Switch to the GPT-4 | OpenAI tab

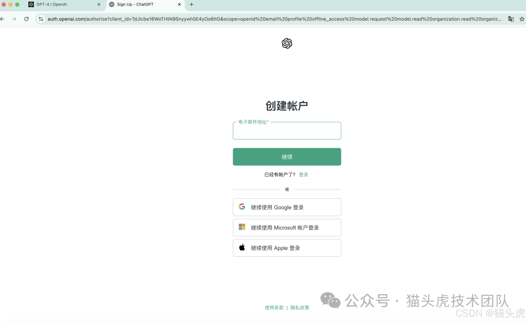pos(64,4)
